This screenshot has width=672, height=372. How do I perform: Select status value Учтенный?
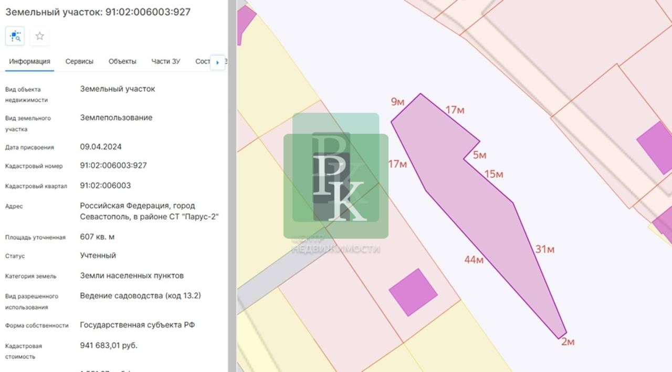coord(98,256)
